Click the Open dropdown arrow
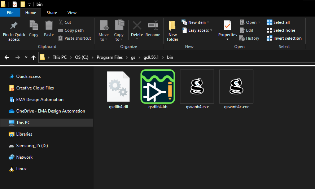The image size is (315, 189). 259,22
